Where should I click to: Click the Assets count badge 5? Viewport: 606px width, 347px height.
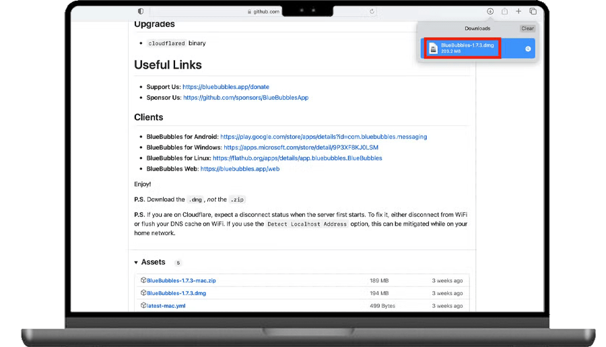click(x=178, y=263)
